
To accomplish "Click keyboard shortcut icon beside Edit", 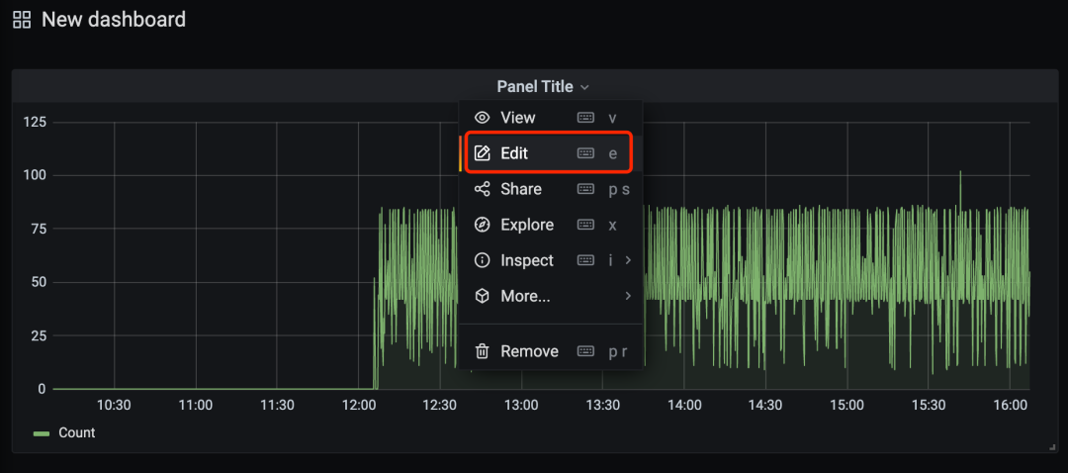I will point(585,153).
